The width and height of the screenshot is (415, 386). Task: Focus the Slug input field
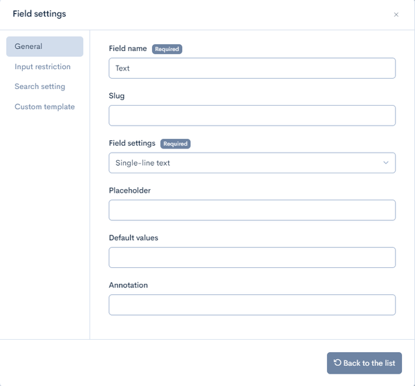click(252, 115)
